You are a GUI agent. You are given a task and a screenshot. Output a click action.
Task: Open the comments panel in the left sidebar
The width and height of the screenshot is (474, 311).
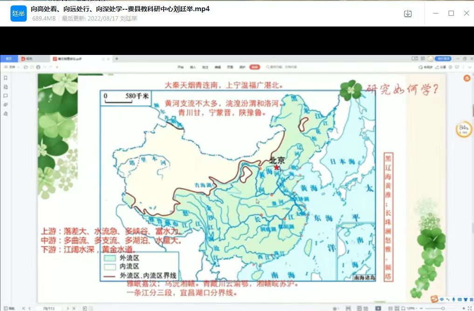point(6,96)
